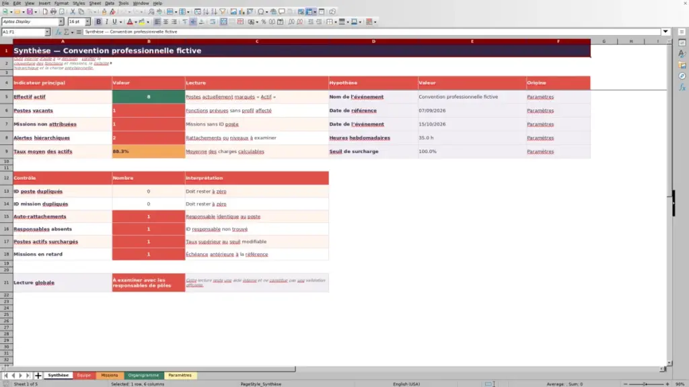Adjust the zoom slider in the status bar

coord(645,384)
